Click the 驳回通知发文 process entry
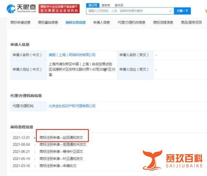Image resolution: width=207 pixels, height=176 pixels. click(61, 137)
